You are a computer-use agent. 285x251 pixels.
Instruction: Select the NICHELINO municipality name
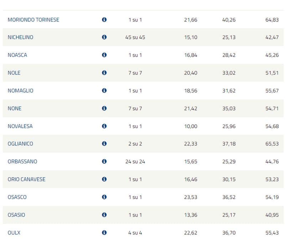(x=20, y=37)
